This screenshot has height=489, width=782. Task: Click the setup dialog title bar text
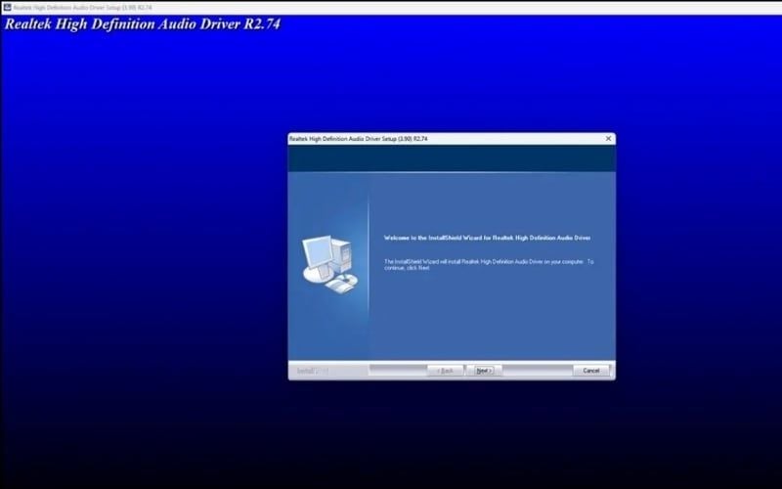coord(358,139)
